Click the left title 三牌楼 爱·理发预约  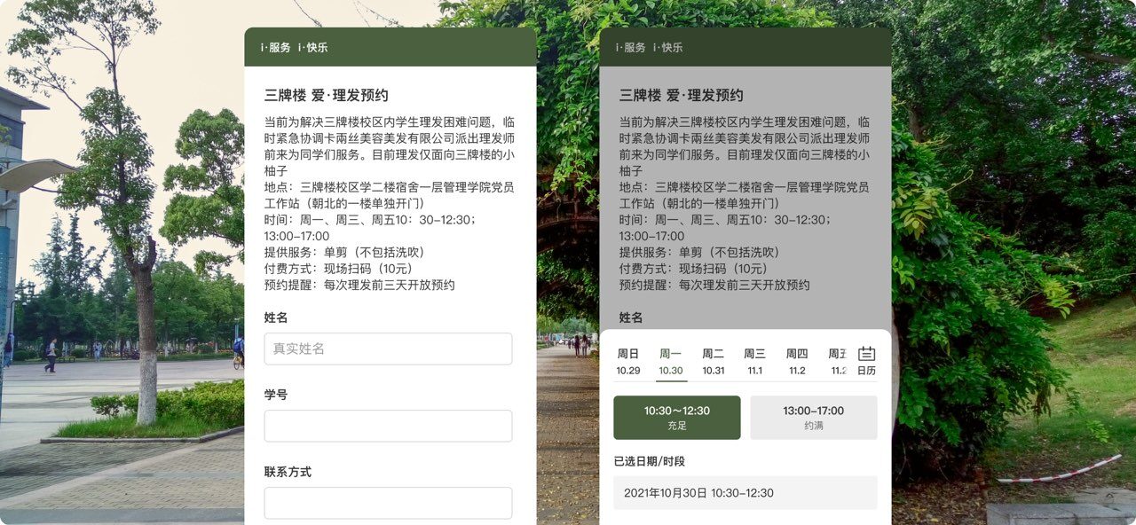pos(326,96)
